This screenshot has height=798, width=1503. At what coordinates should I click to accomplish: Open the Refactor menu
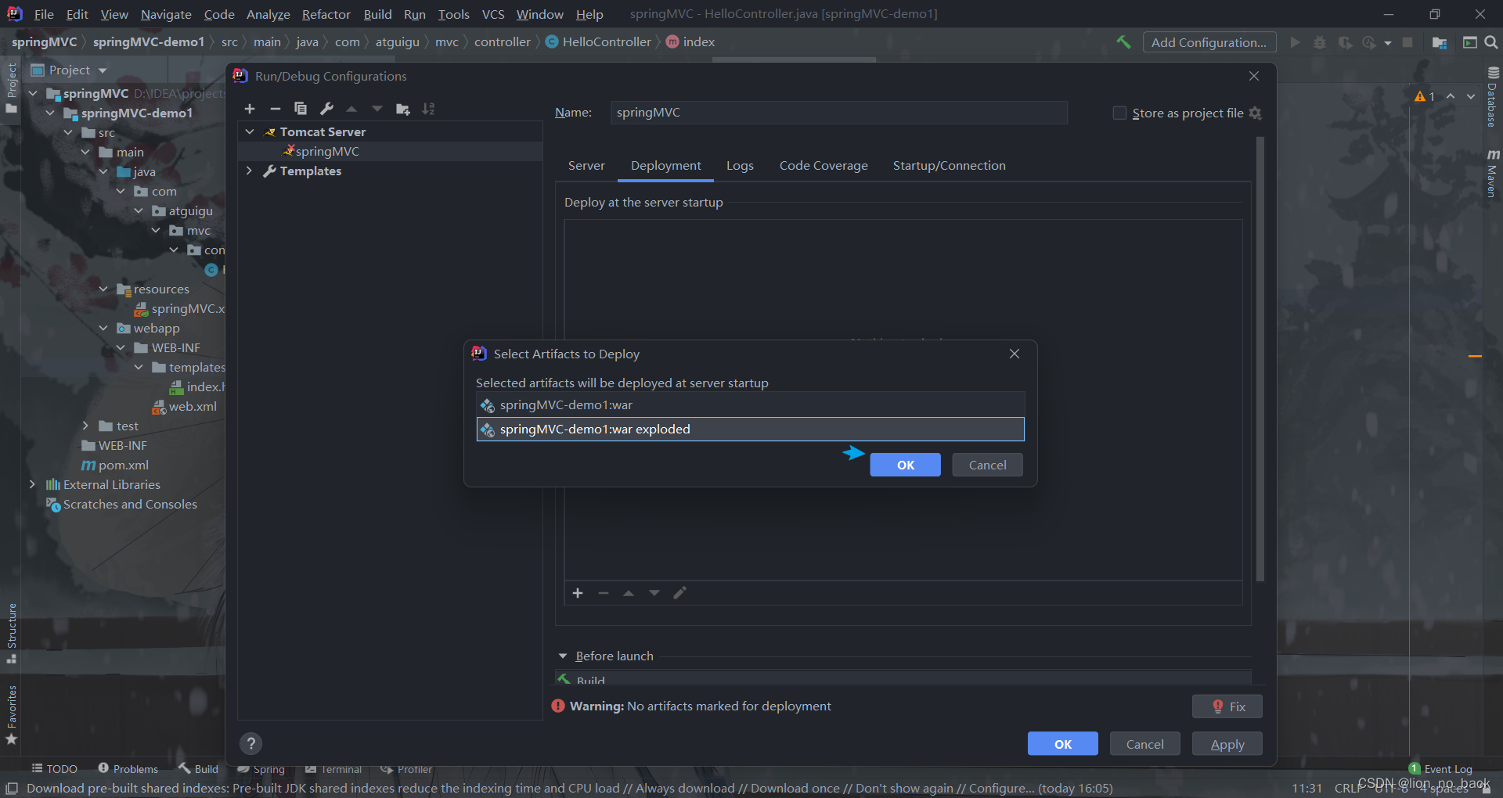tap(326, 14)
